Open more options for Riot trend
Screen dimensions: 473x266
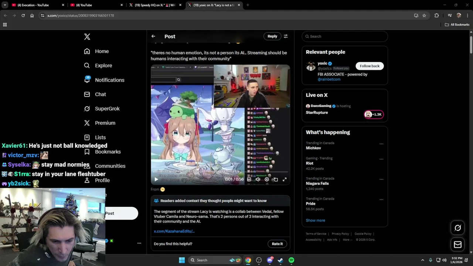click(381, 159)
